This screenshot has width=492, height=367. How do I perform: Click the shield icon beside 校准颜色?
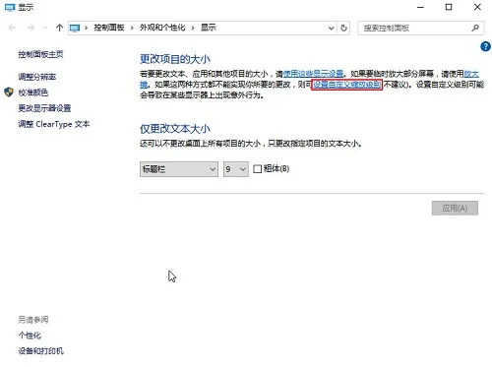[x=9, y=92]
